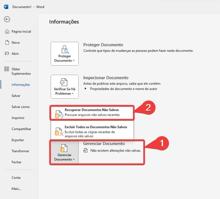
Task: Click the back arrow circle icon
Action: (7, 19)
